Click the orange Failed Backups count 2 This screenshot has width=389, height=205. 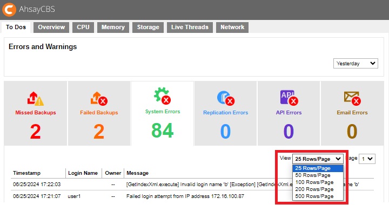coord(99,132)
